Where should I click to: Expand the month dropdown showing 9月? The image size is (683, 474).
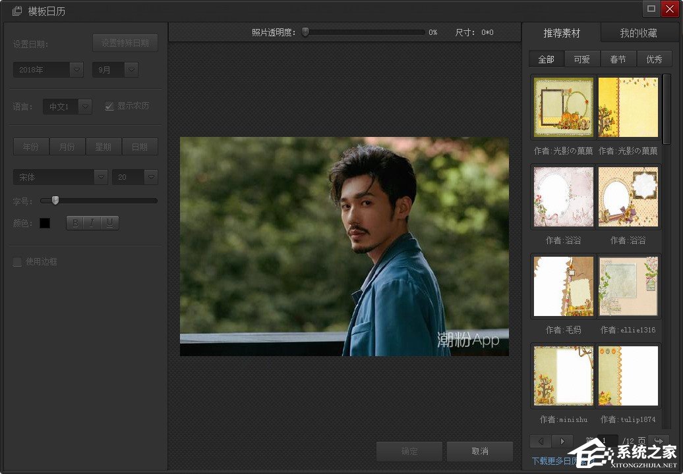click(x=131, y=70)
